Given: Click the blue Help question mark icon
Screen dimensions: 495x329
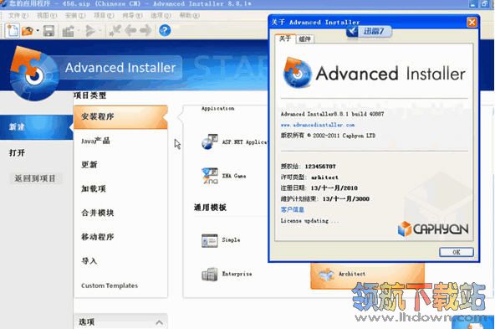Looking at the screenshot, I should coord(165,31).
